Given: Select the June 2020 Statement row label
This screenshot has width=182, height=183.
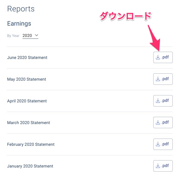Looking at the screenshot, I should tap(27, 58).
